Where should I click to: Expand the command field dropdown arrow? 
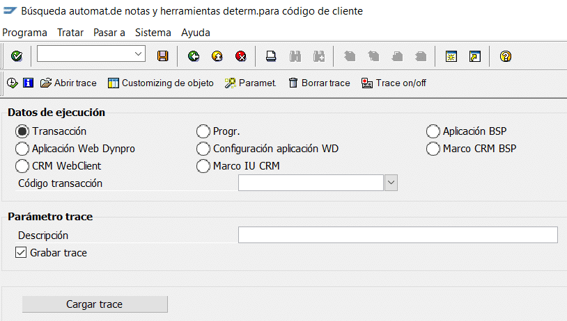(x=137, y=54)
